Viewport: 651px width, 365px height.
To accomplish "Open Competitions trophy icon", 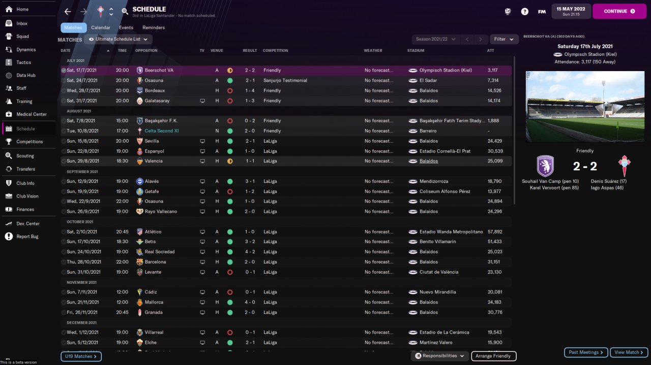I will pyautogui.click(x=9, y=142).
